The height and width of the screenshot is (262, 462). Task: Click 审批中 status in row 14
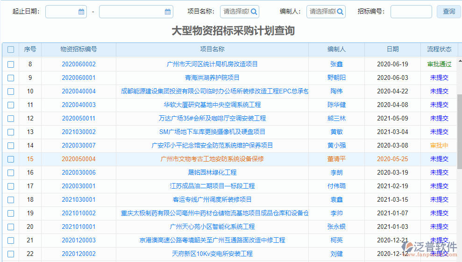(439, 146)
